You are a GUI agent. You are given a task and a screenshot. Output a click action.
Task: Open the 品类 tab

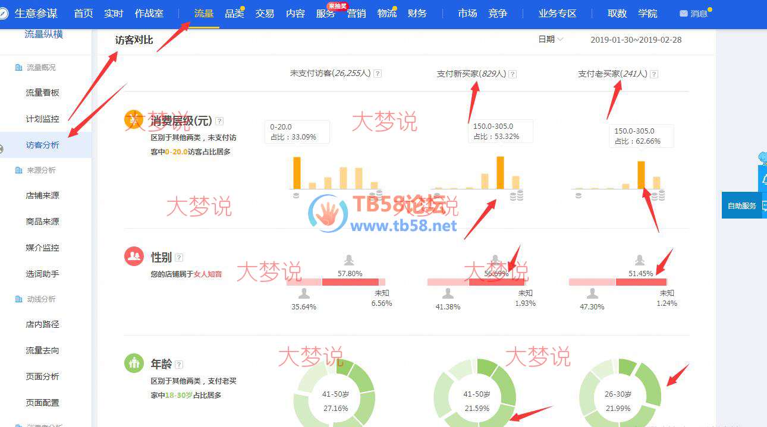(234, 13)
